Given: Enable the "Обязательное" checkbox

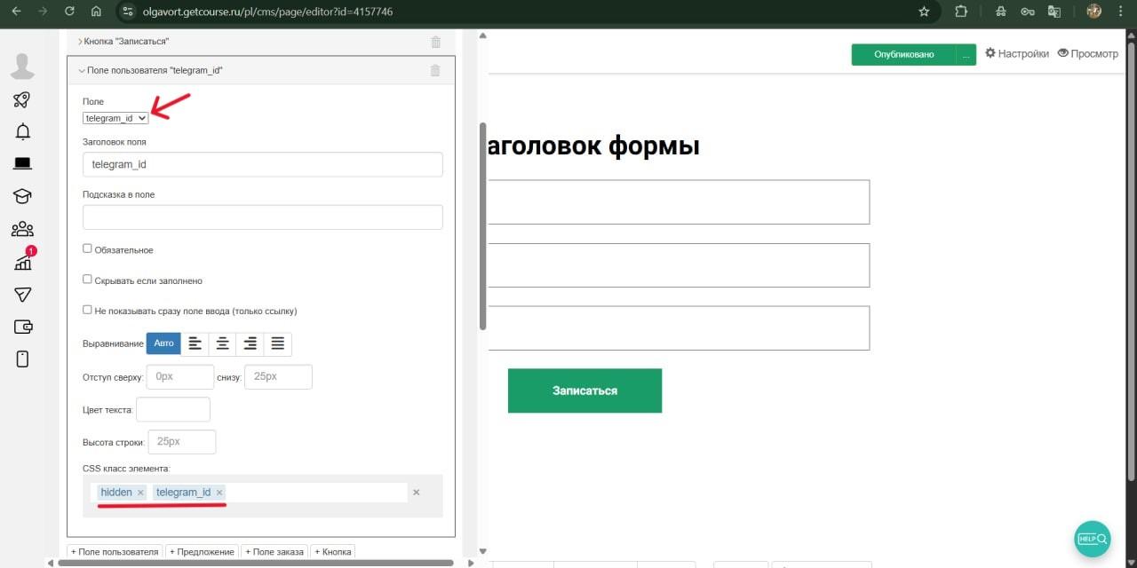Looking at the screenshot, I should click(x=87, y=249).
